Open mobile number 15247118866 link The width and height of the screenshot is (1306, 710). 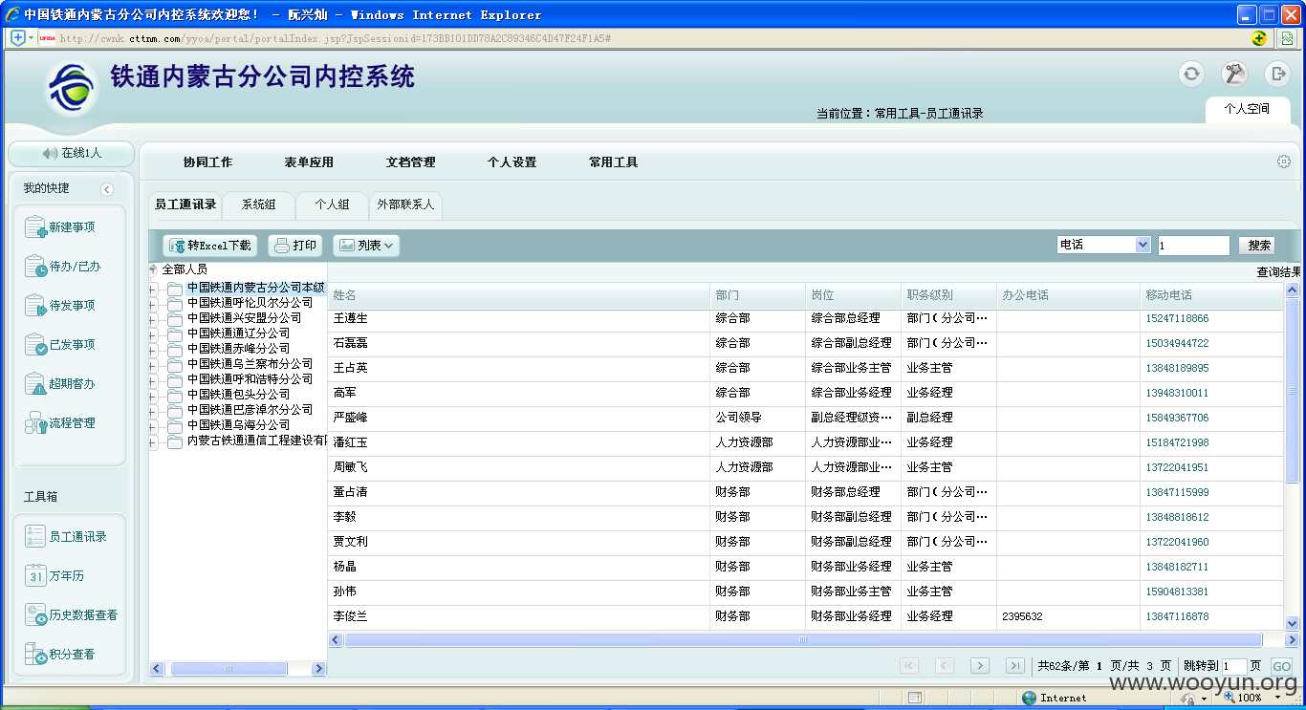pyautogui.click(x=1177, y=318)
